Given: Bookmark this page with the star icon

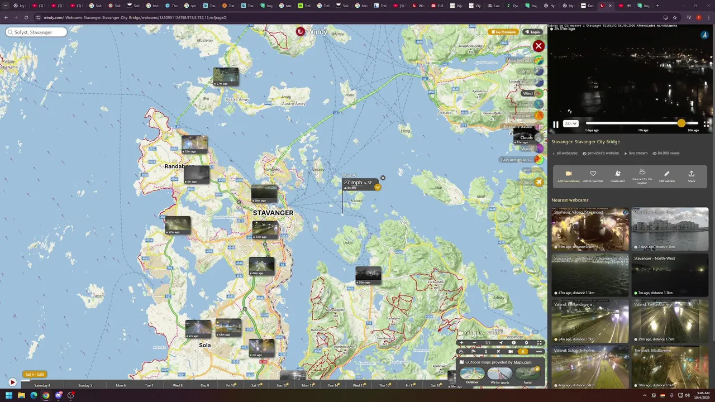Looking at the screenshot, I should (675, 17).
